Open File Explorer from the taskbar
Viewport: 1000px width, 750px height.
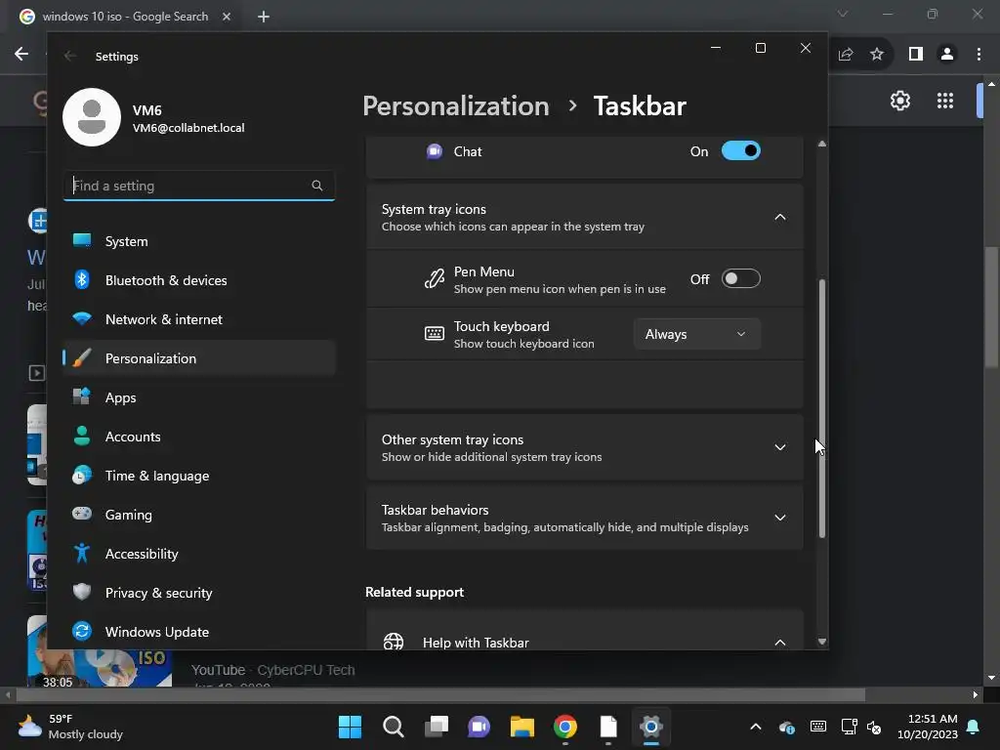point(522,727)
